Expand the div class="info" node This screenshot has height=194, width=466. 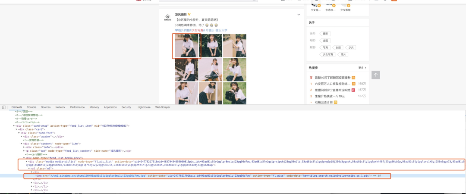(24, 147)
